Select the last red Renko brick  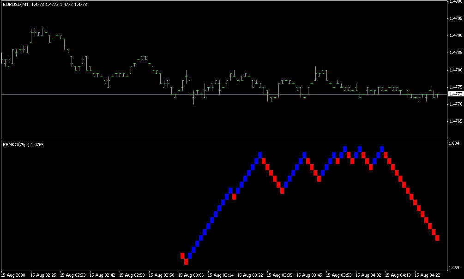[x=437, y=238]
